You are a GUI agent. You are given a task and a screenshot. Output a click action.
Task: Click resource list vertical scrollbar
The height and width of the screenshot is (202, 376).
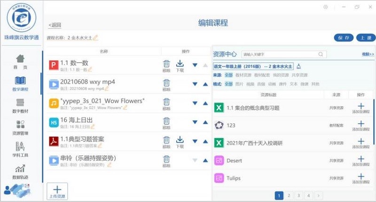click(x=374, y=122)
